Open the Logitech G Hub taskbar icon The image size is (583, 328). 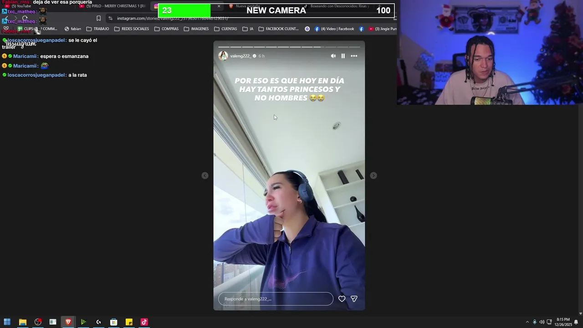98,322
